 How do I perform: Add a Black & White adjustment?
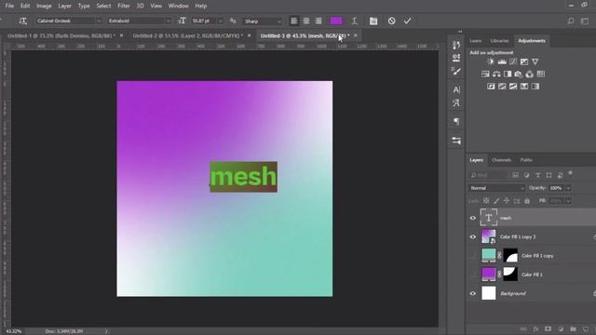pos(508,74)
